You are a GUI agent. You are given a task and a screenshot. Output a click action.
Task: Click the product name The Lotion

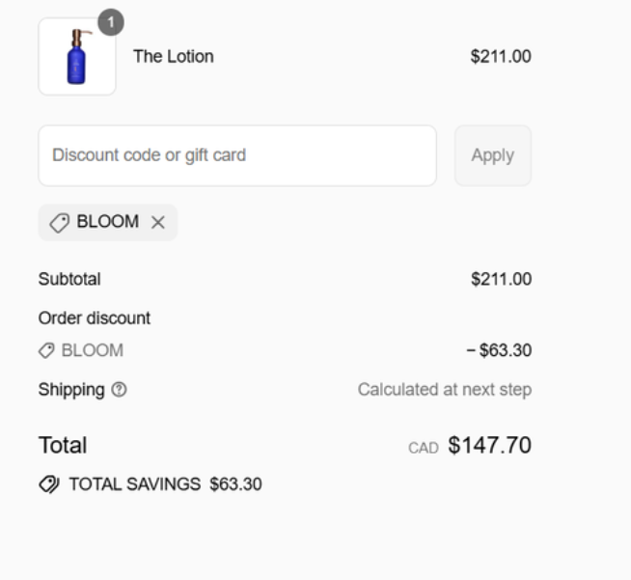[174, 57]
